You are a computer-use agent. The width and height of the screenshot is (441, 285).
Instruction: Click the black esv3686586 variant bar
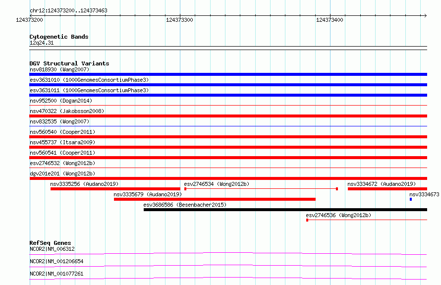[285, 210]
